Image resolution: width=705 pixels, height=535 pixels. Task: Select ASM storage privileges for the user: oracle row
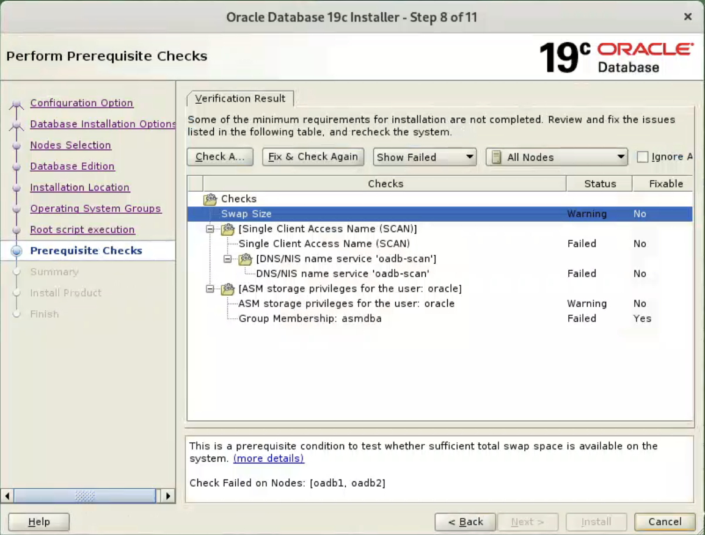440,304
